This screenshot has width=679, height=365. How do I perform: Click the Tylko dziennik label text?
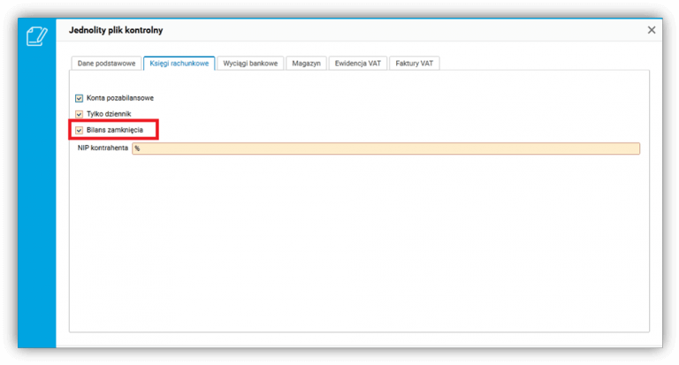(109, 114)
